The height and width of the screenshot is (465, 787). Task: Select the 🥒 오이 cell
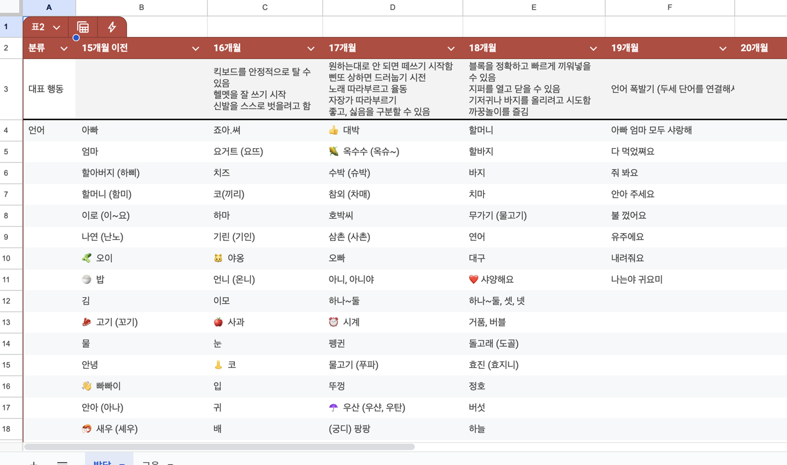click(142, 258)
